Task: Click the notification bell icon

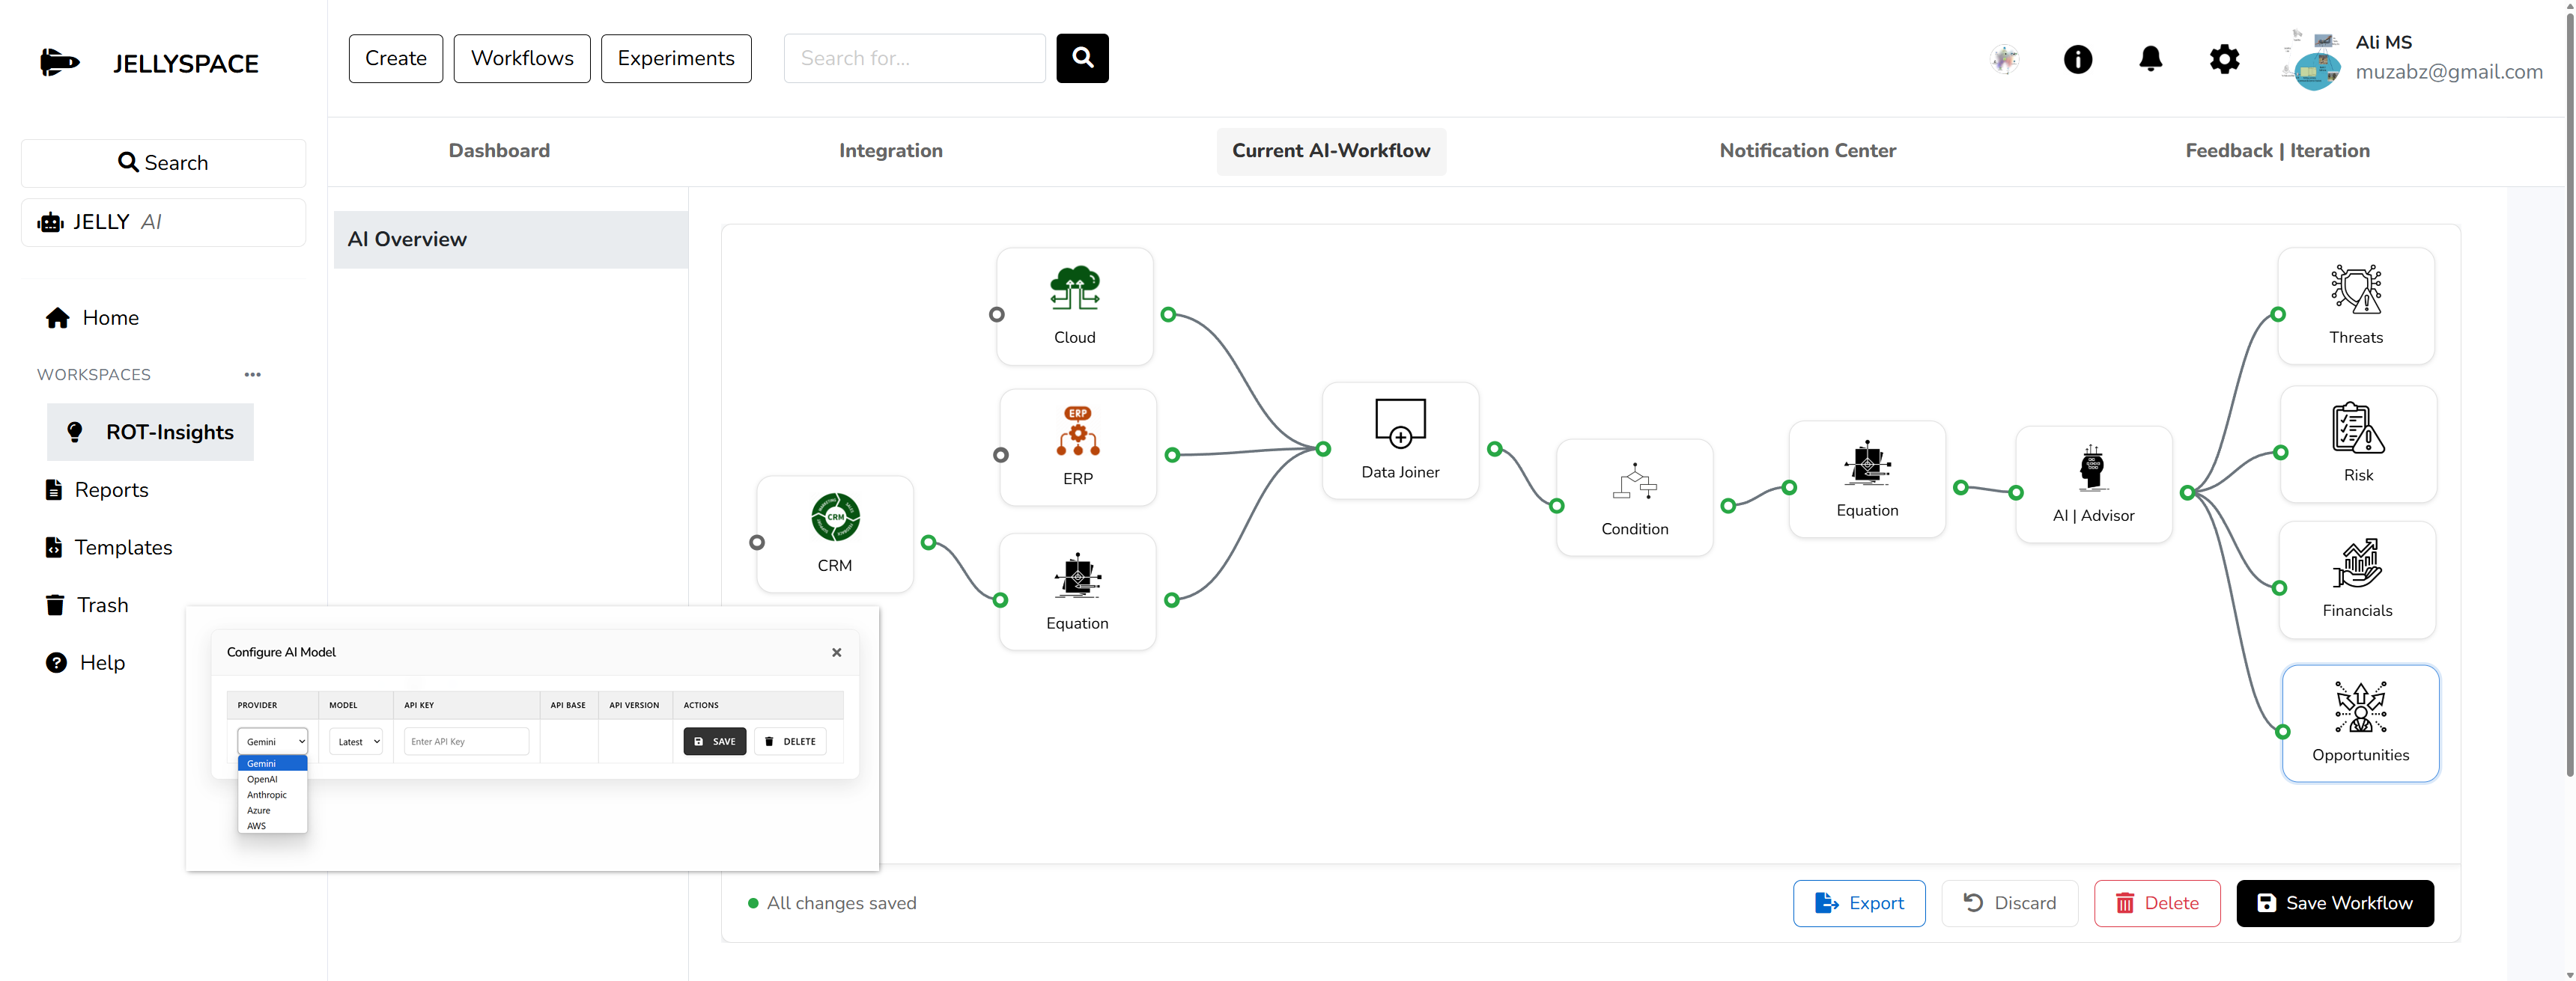Action: click(2150, 59)
